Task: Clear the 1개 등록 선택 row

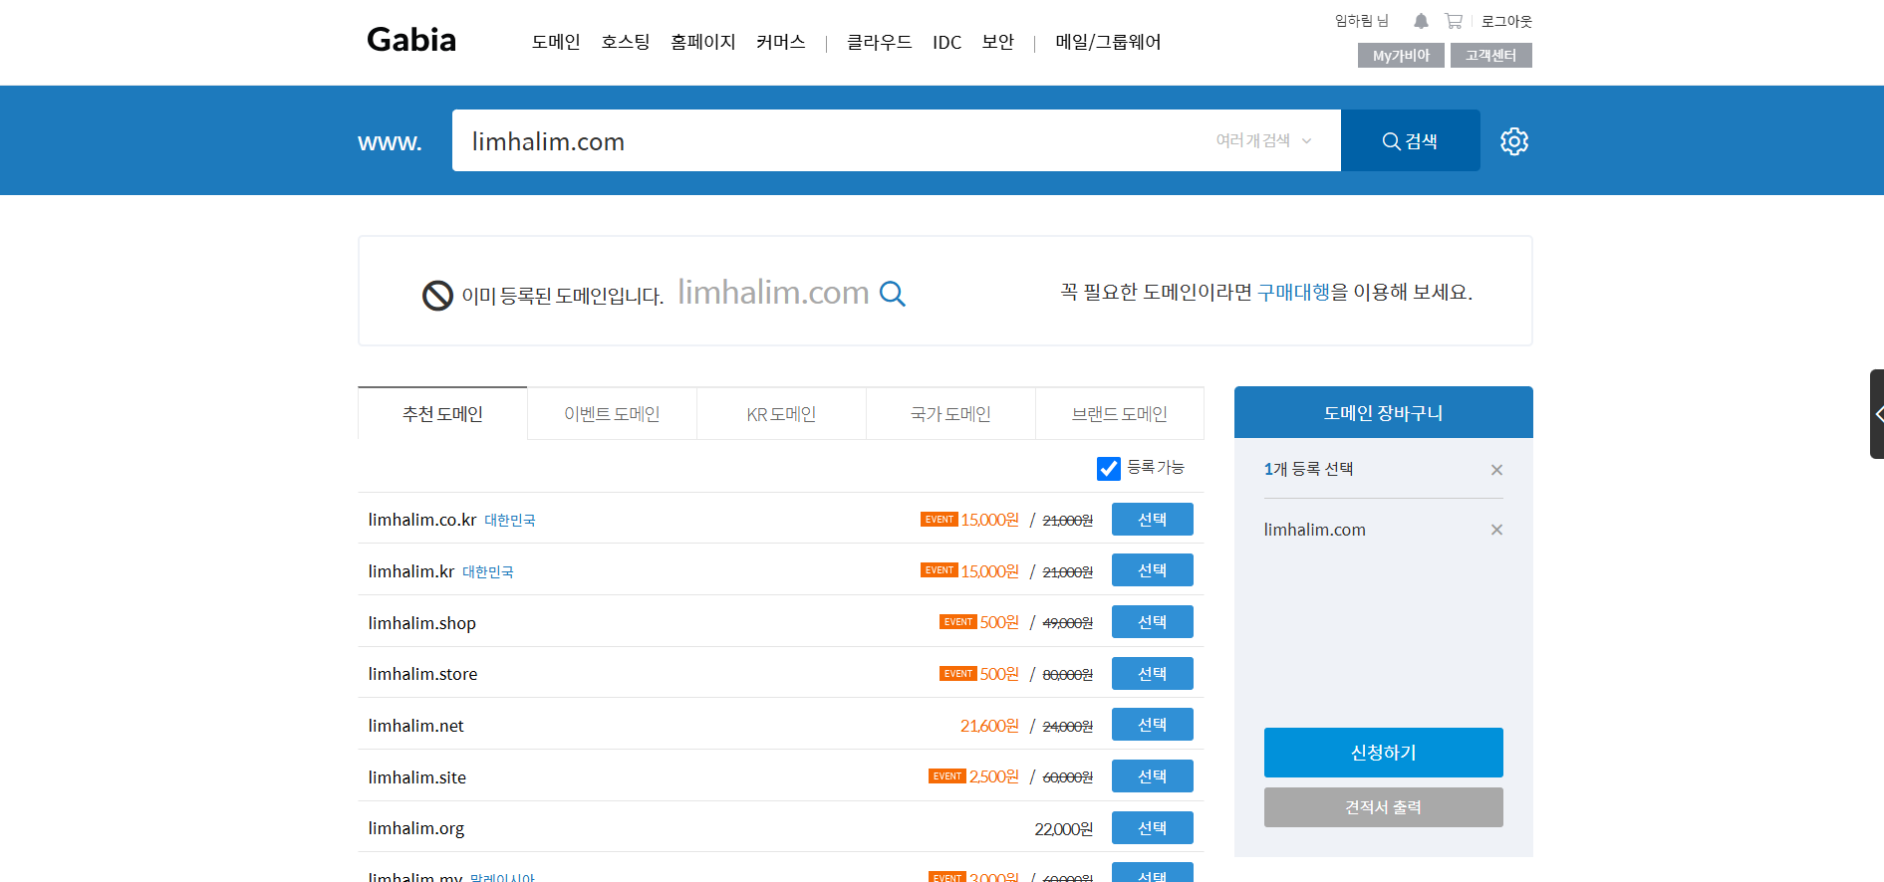Action: pos(1496,470)
